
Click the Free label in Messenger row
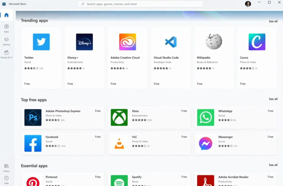point(270,137)
